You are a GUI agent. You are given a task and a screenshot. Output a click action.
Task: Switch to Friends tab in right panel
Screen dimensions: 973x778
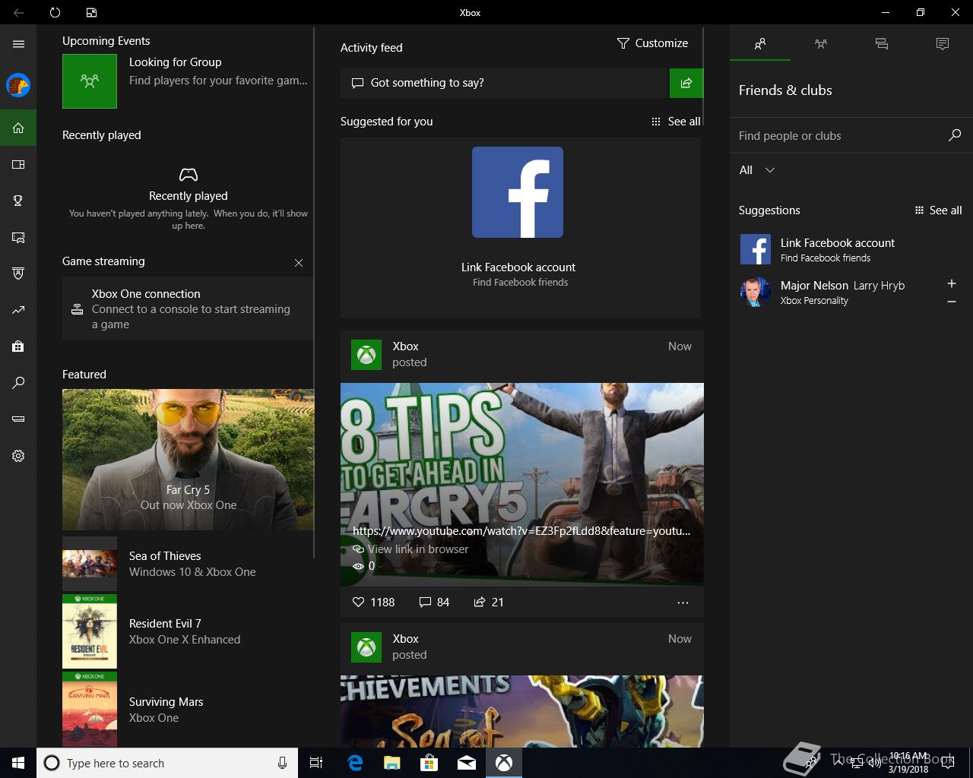tap(760, 44)
